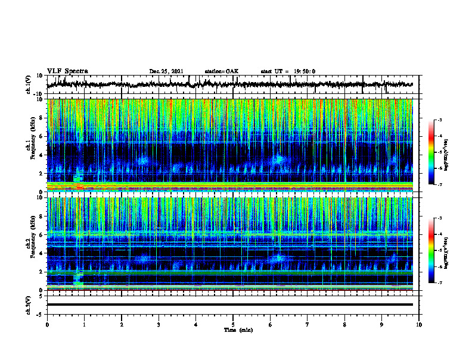Click the "start UT = 19:50:0" header text
The image size is (472, 364).
pos(288,71)
